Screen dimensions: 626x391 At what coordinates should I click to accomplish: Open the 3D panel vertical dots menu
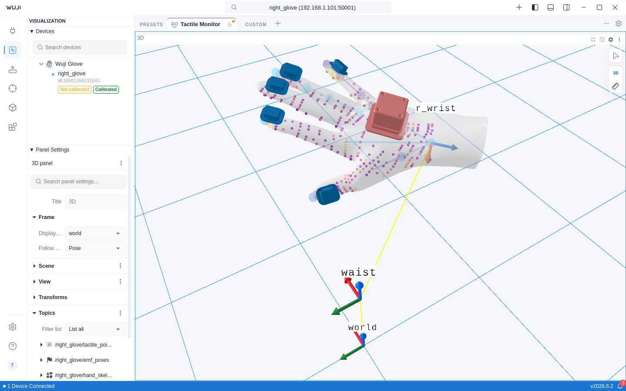[x=619, y=40]
